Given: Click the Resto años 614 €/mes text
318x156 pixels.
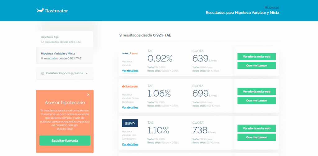Looking at the screenshot, I should (x=206, y=71).
